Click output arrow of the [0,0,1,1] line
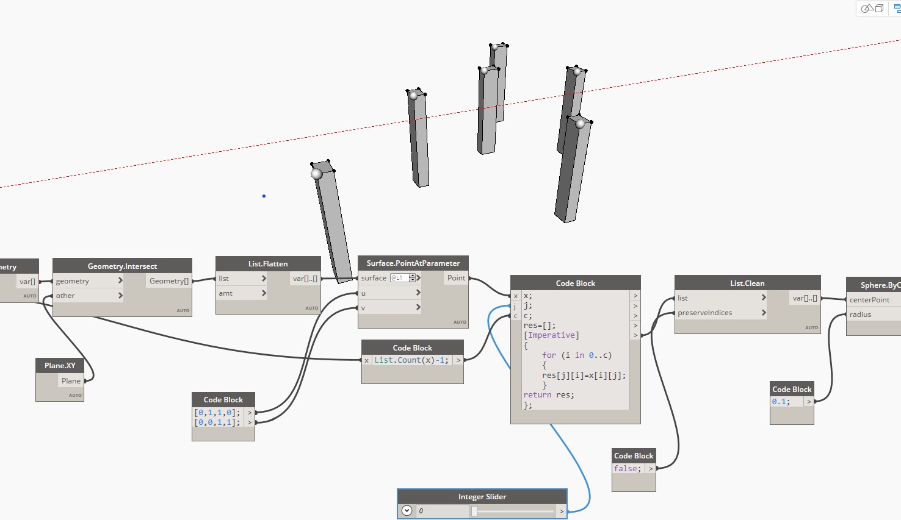Image resolution: width=901 pixels, height=520 pixels. [250, 422]
